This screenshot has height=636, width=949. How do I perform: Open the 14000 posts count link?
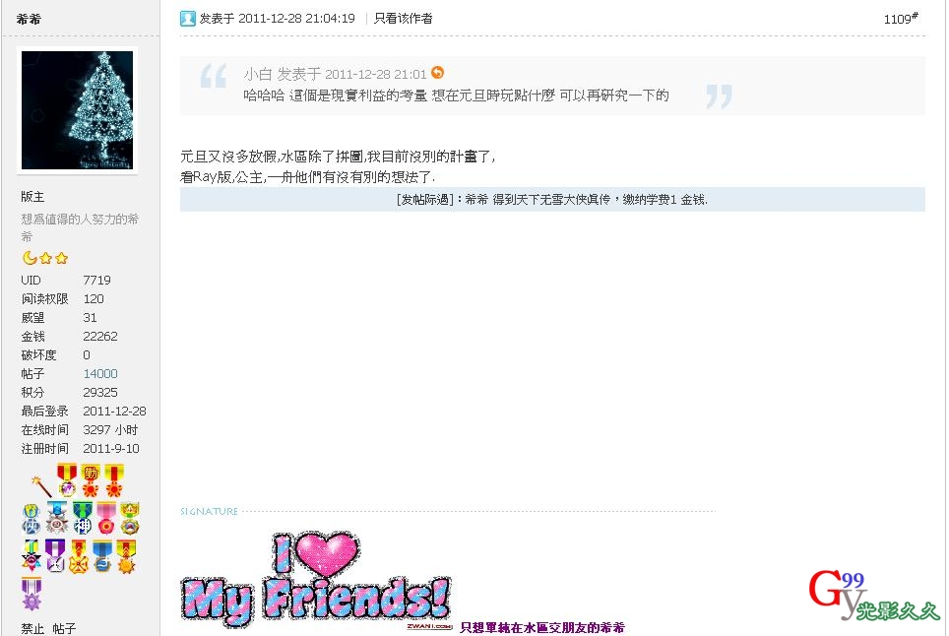[x=100, y=373]
